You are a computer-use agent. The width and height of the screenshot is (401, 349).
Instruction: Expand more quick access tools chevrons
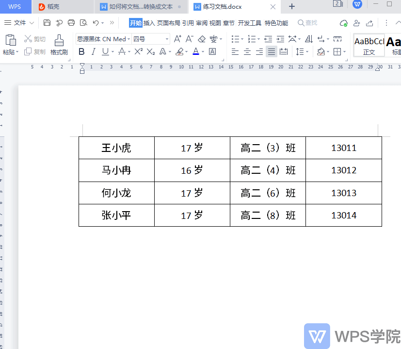pyautogui.click(x=112, y=22)
